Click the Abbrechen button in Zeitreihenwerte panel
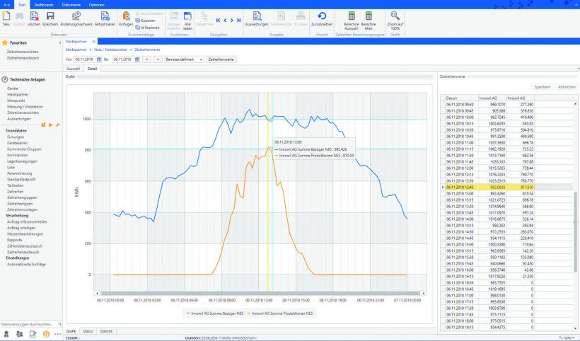580x341 pixels. [x=567, y=86]
